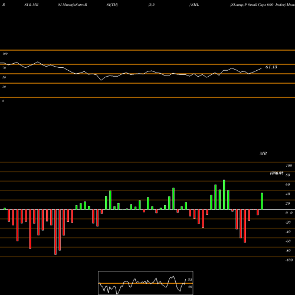Click the 'Small Caps 600 Index' title text

pyautogui.click(x=267, y=5)
